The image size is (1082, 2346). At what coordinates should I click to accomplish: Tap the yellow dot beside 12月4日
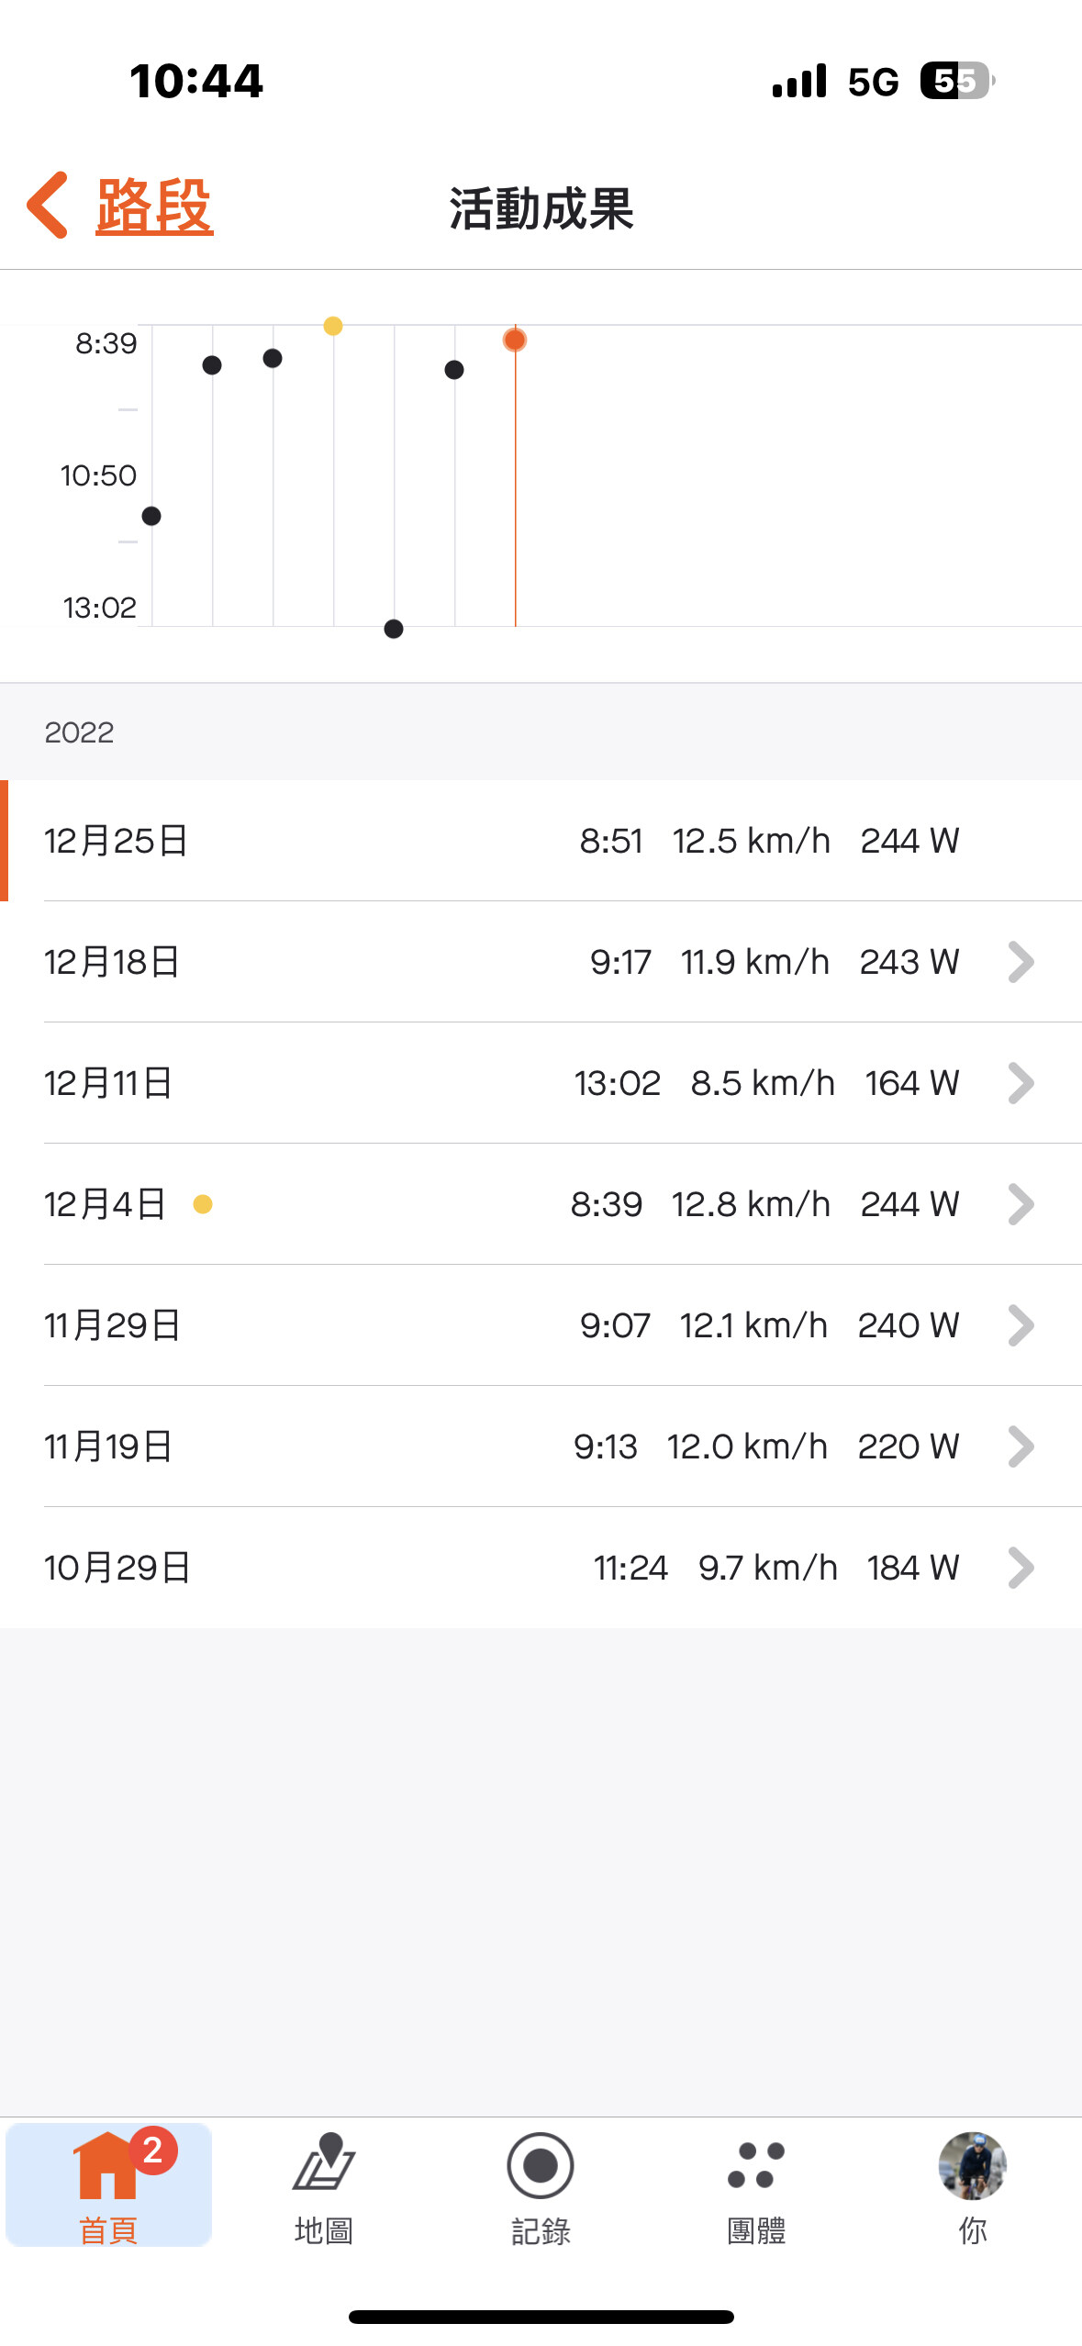click(x=203, y=1204)
